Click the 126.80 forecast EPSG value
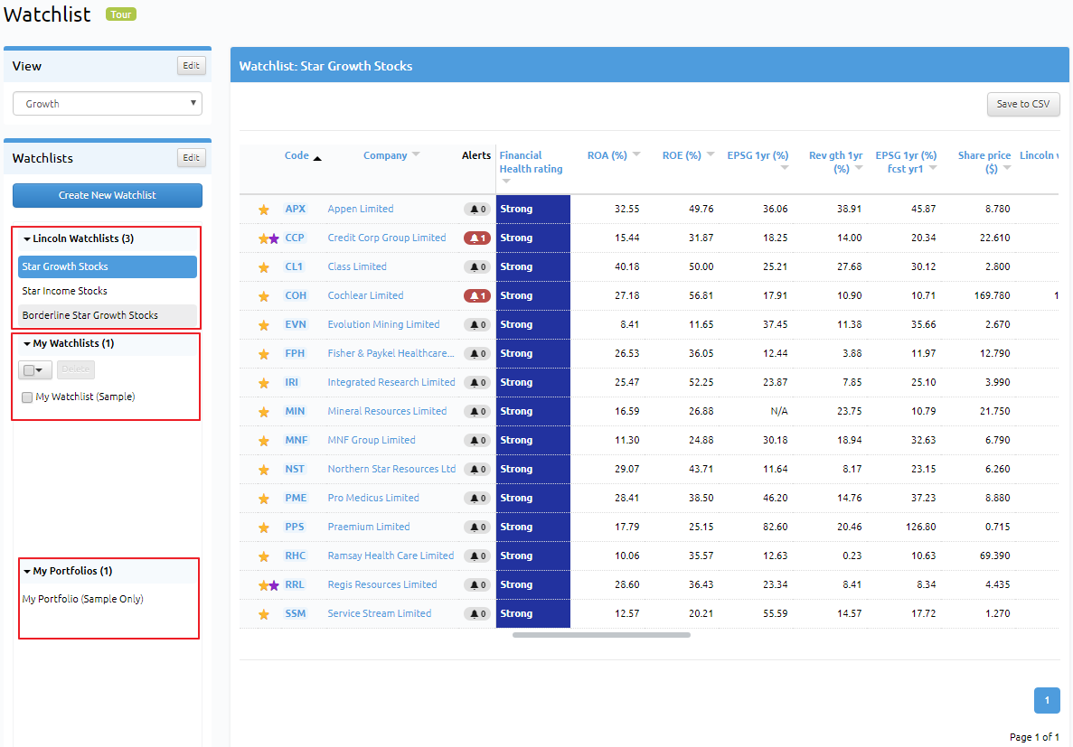 [921, 528]
